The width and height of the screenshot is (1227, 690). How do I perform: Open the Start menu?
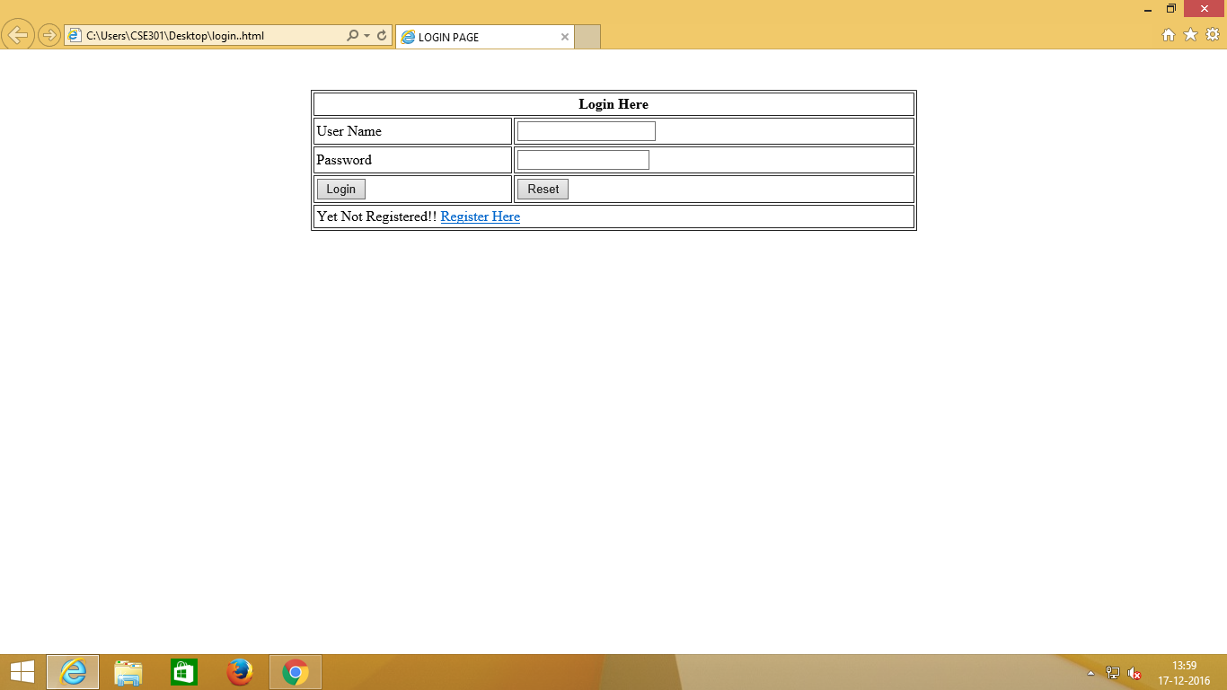pos(22,671)
